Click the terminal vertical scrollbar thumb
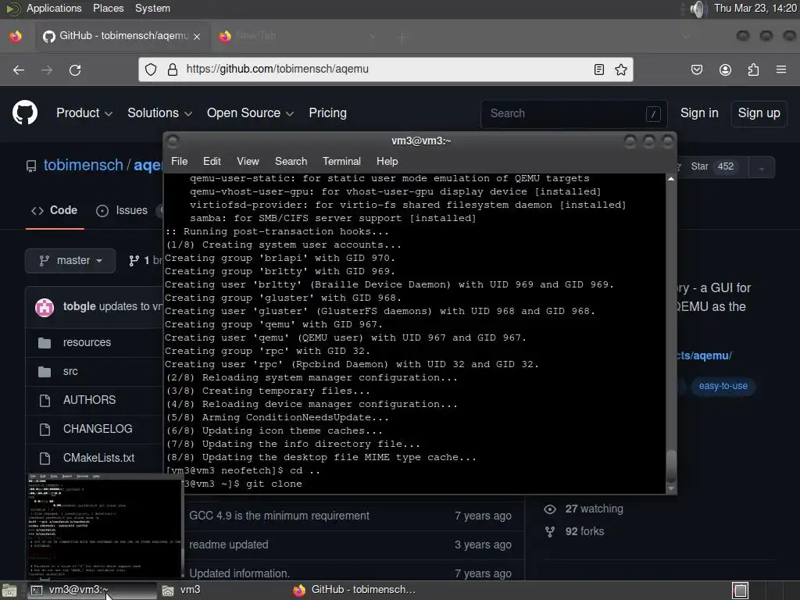This screenshot has height=600, width=800. coord(671,466)
